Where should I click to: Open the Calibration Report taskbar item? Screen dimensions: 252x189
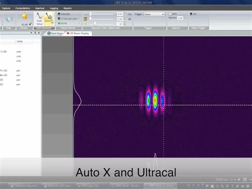pyautogui.click(x=25, y=186)
